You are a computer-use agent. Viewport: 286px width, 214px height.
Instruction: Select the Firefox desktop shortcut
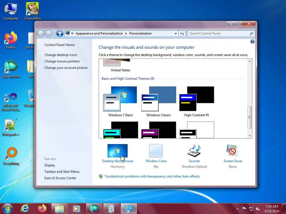[11, 40]
